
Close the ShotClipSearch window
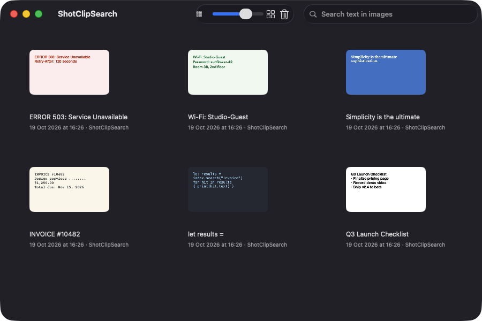tap(14, 14)
